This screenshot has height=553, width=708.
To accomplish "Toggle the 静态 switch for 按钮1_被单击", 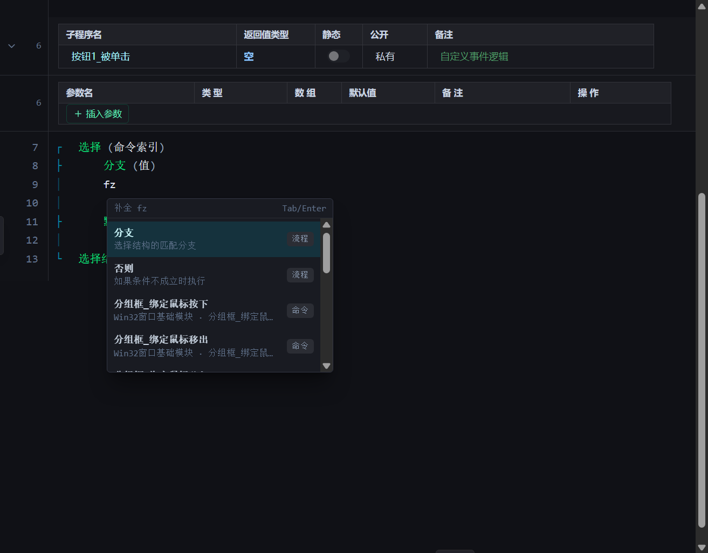I will click(338, 56).
